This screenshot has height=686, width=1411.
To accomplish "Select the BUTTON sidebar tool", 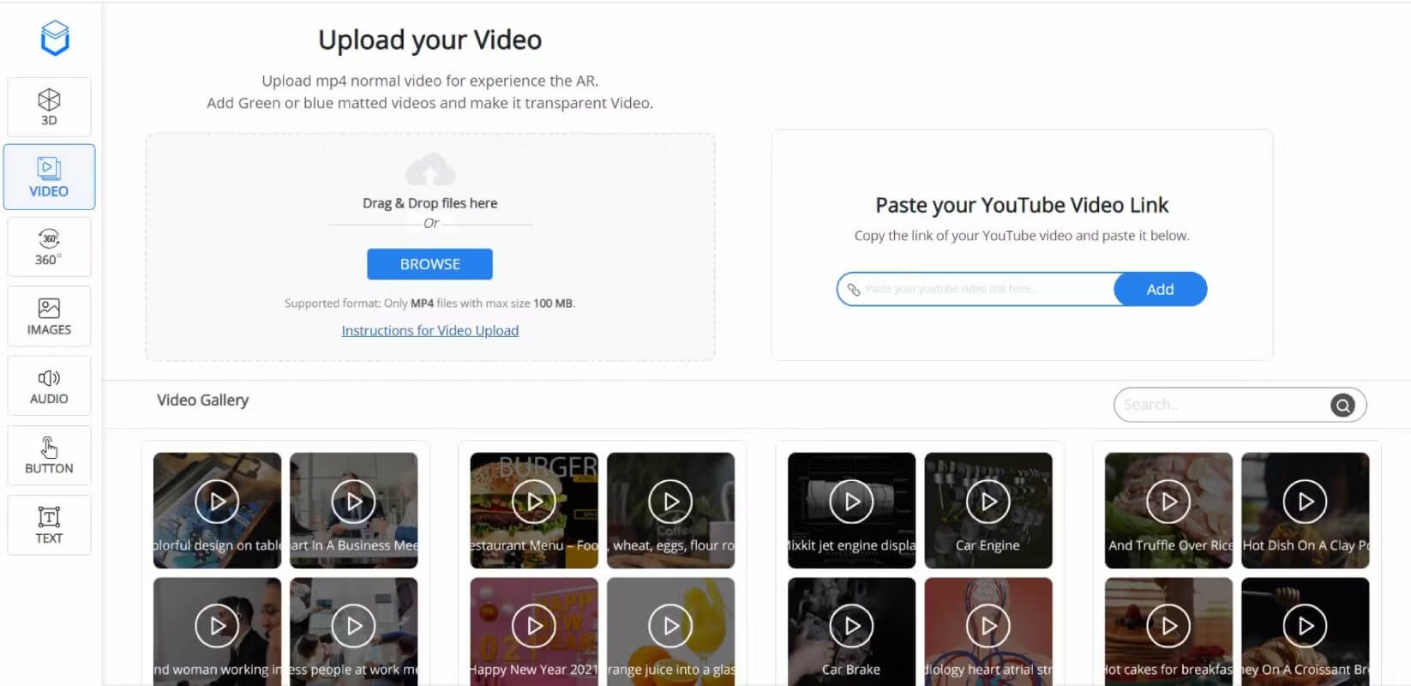I will point(49,455).
